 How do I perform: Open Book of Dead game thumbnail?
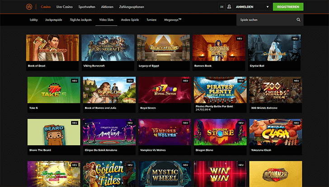(52, 48)
